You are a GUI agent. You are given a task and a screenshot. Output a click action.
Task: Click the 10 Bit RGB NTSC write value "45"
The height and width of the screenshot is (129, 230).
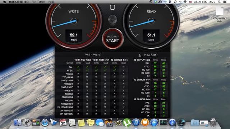(155, 86)
